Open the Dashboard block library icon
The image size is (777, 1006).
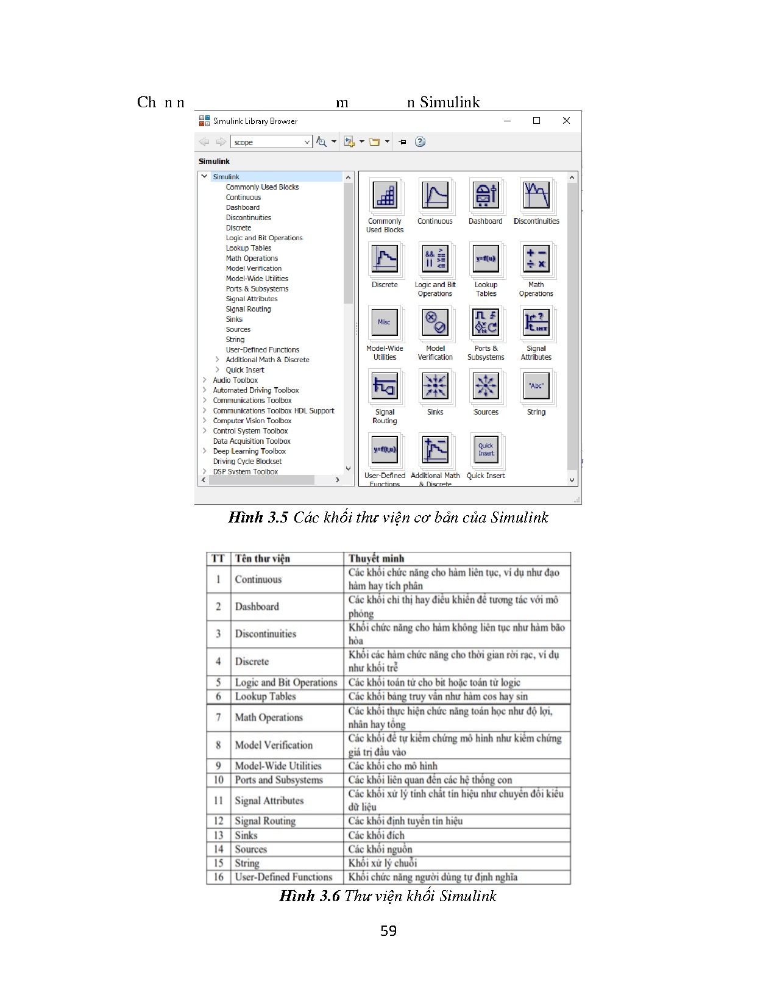coord(486,196)
